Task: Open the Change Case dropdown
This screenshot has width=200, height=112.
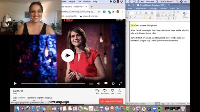Action: point(147,13)
